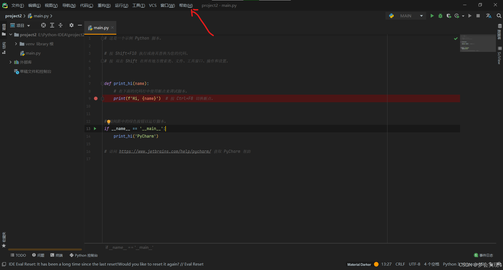Click the green inspection checkmark in the editor
Screen dimensions: 503x270
tap(456, 39)
